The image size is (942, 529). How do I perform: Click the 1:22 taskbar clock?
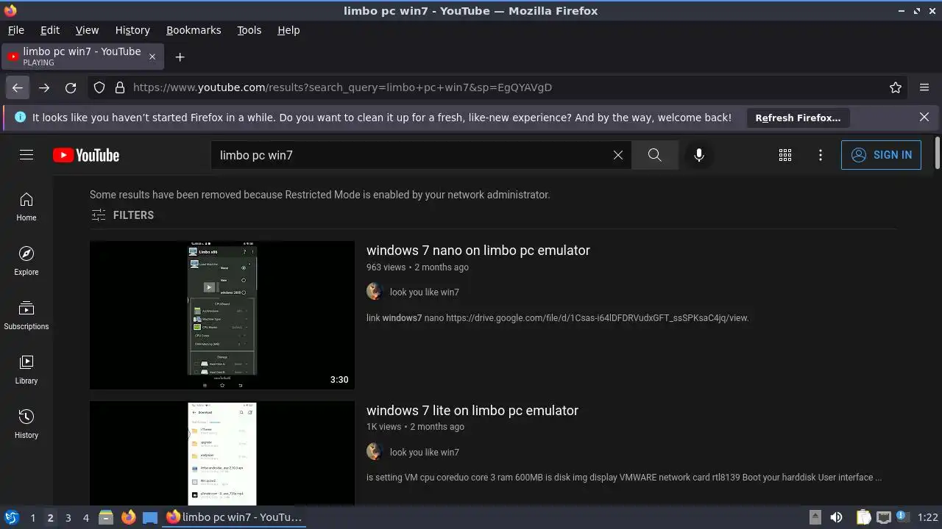pos(928,518)
